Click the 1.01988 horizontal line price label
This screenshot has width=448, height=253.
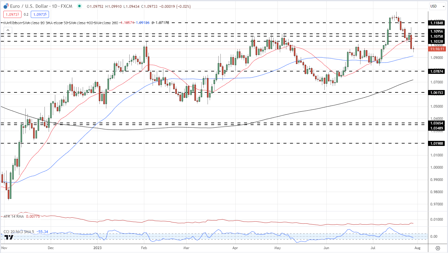pyautogui.click(x=437, y=144)
